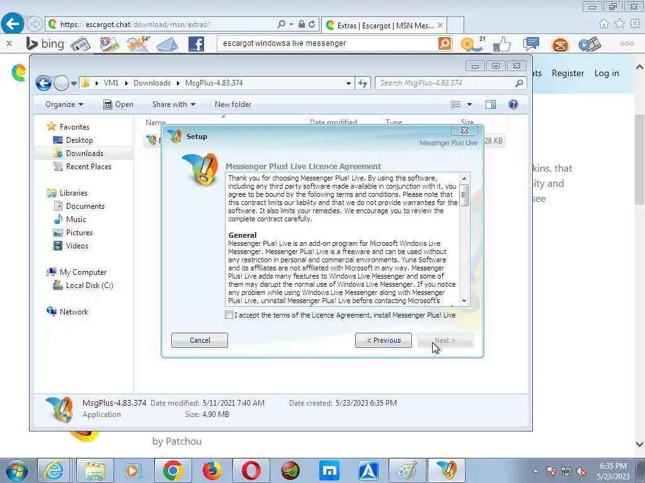This screenshot has width=645, height=483.
Task: Open browser settings gear icon
Action: coord(635,24)
